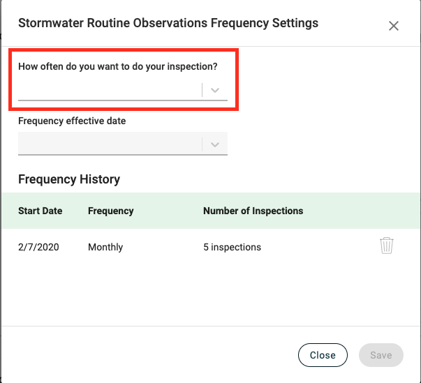Select the Monthly frequency cell
421x383 pixels.
(x=105, y=247)
